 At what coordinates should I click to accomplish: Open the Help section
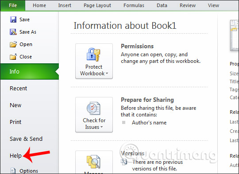[15, 156]
